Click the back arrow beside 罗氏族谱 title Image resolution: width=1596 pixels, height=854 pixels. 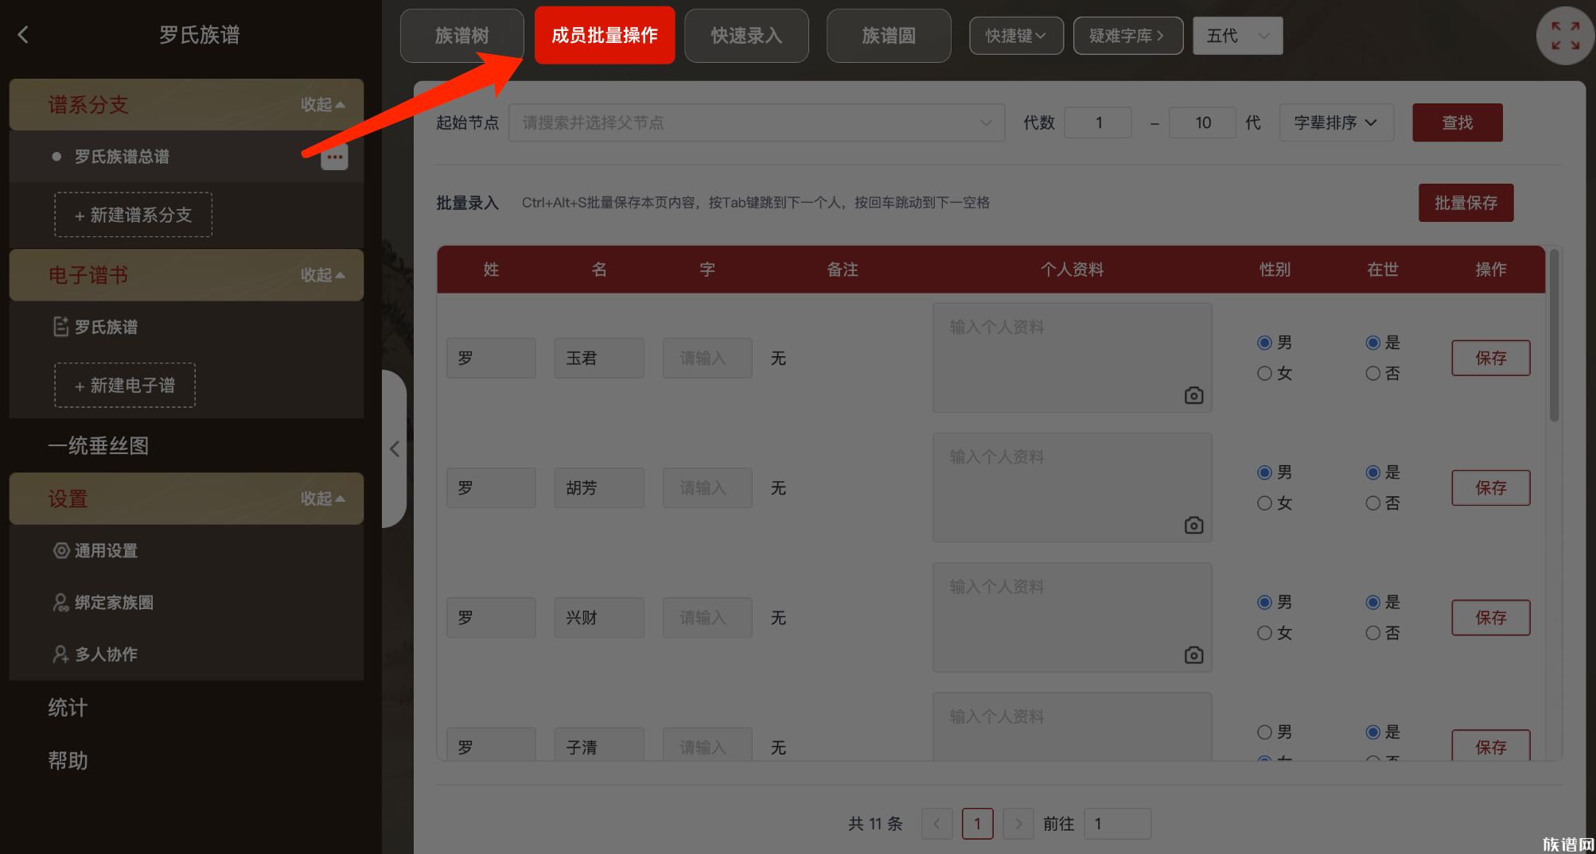tap(24, 35)
